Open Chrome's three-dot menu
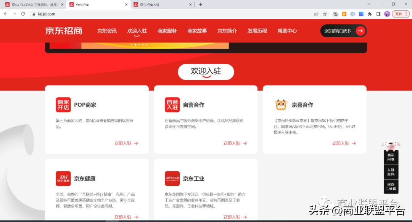The image size is (412, 222). coord(406,14)
